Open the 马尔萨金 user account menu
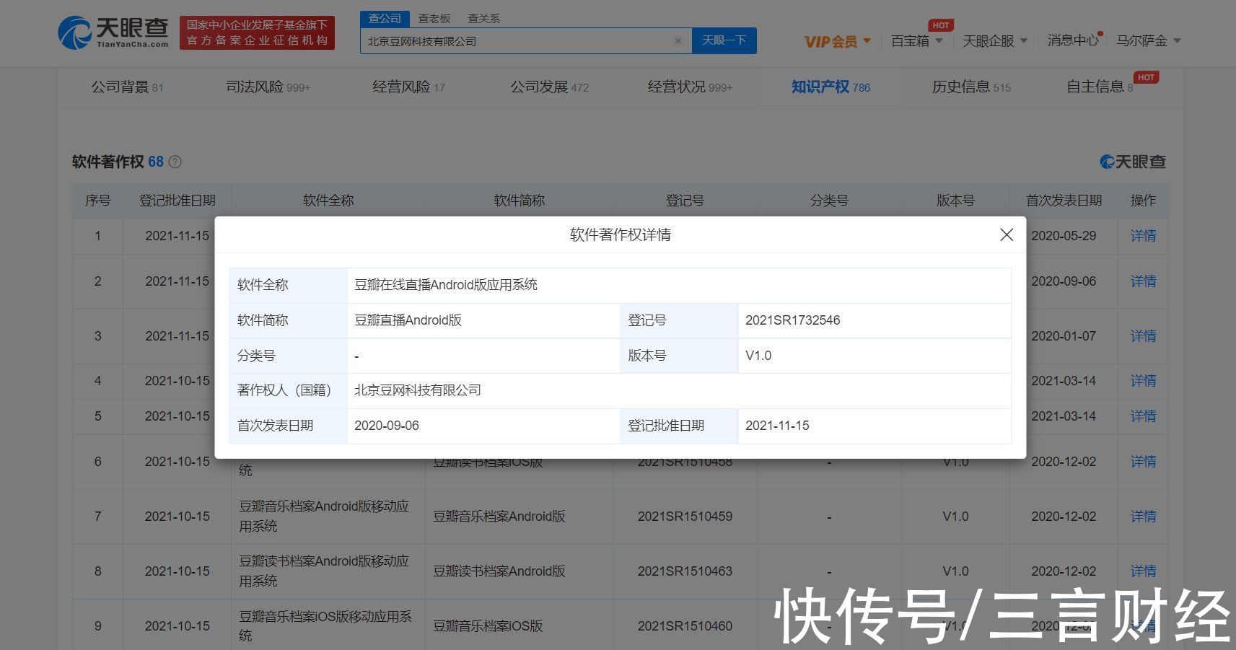 coord(1148,41)
